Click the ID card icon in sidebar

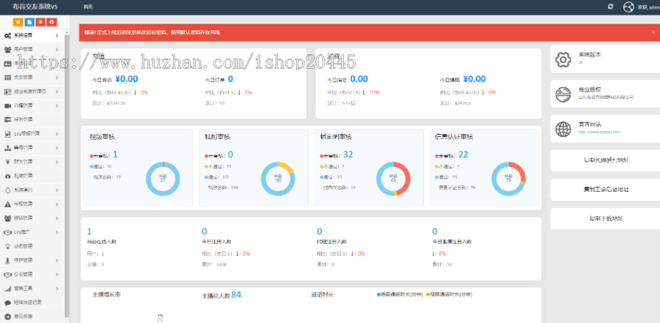point(7,64)
